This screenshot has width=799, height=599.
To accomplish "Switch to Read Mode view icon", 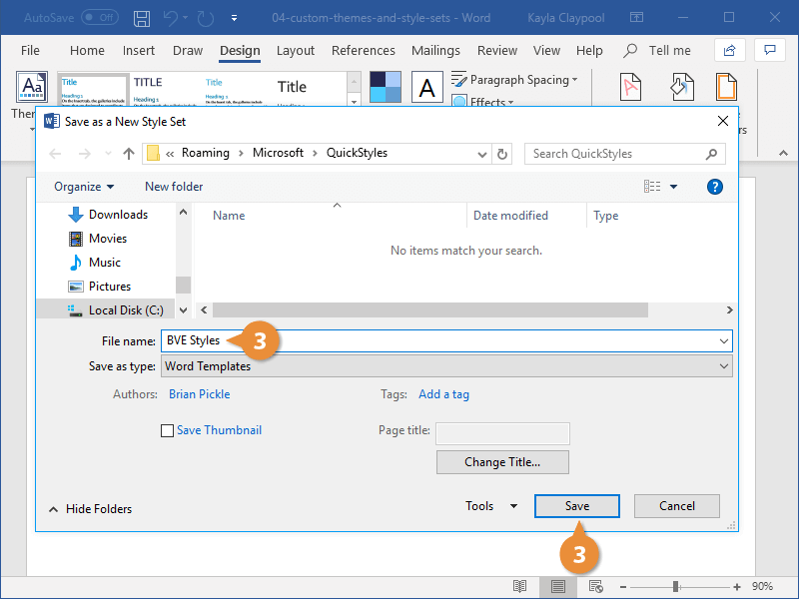I will [519, 586].
